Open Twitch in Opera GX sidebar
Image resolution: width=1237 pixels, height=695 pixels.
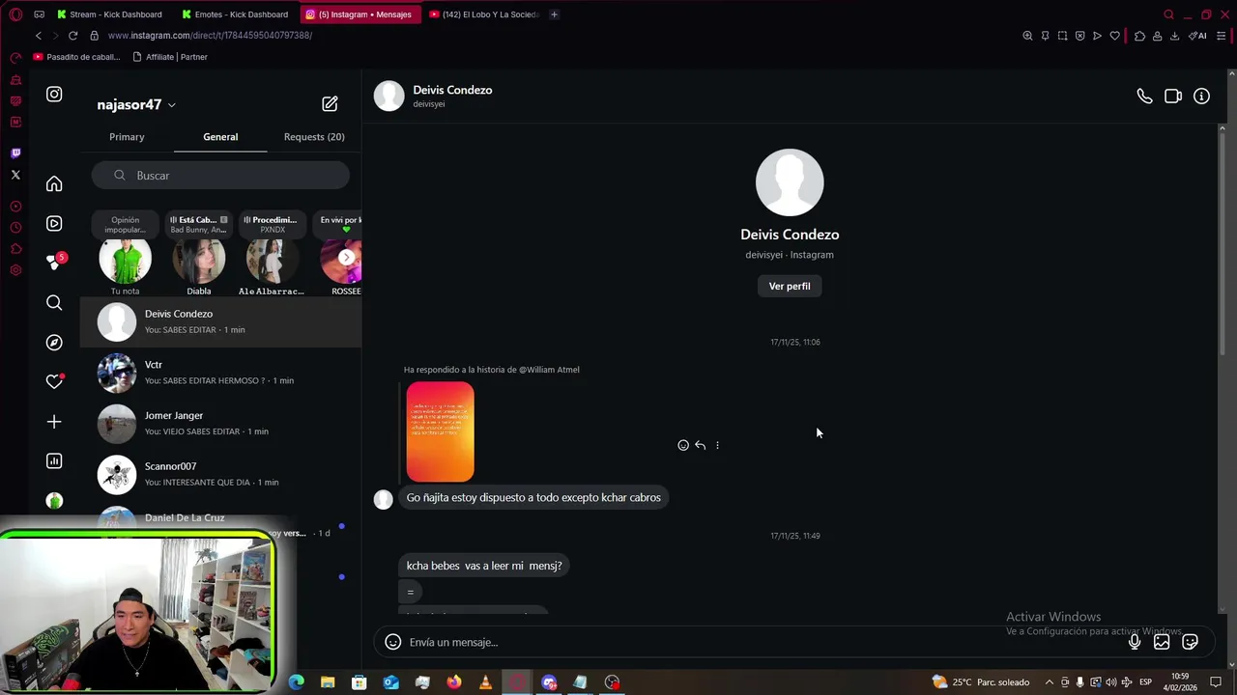tap(15, 153)
